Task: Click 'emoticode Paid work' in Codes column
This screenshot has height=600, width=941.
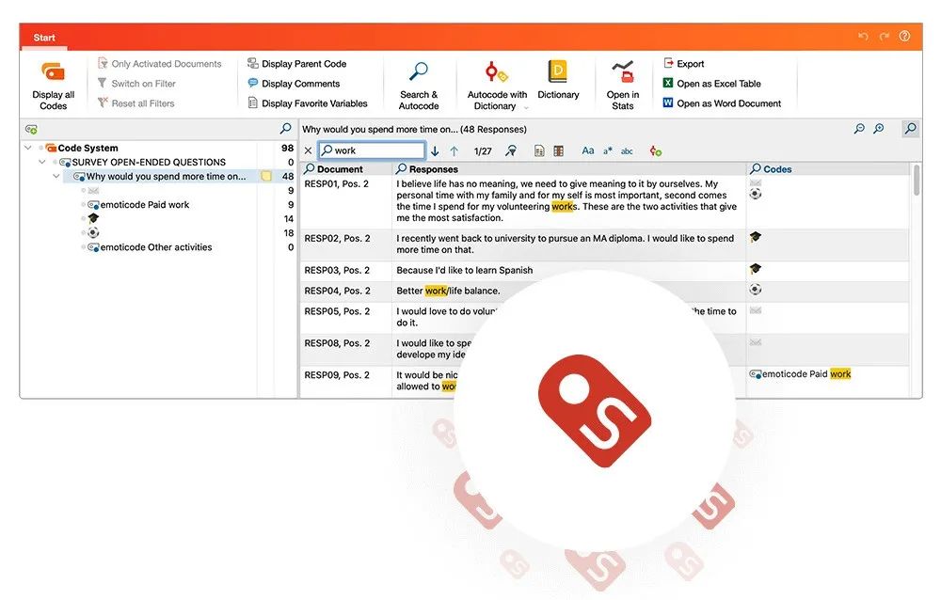Action: point(801,373)
